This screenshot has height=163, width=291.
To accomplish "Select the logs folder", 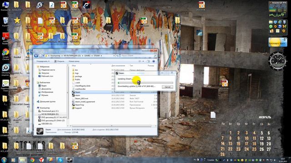I will point(75,73).
